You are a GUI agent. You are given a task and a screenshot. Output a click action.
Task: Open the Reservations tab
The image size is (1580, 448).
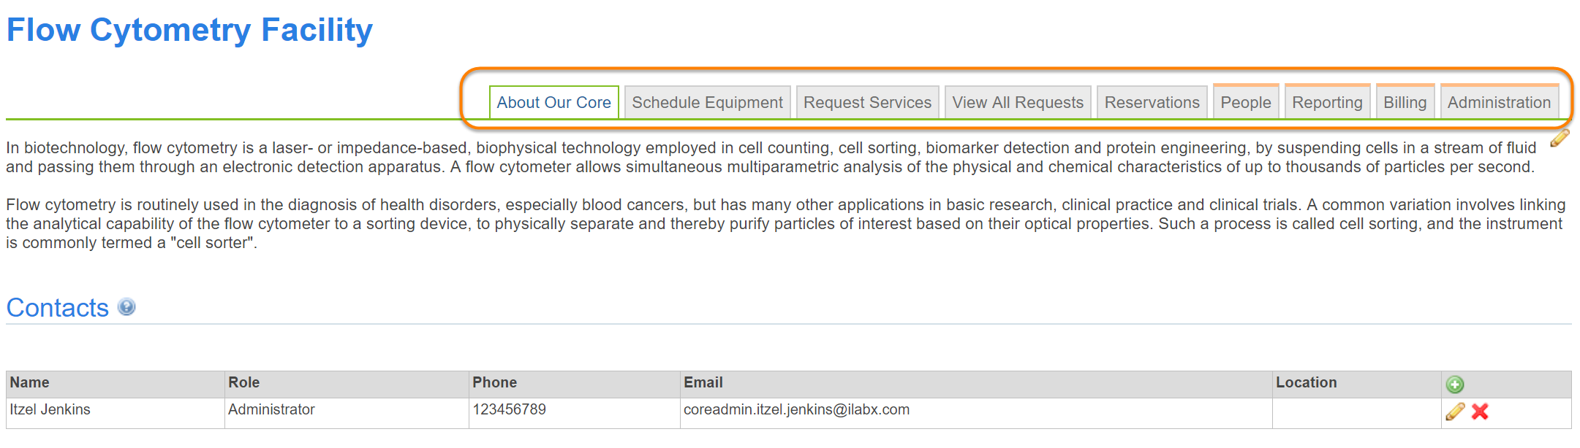(1152, 103)
